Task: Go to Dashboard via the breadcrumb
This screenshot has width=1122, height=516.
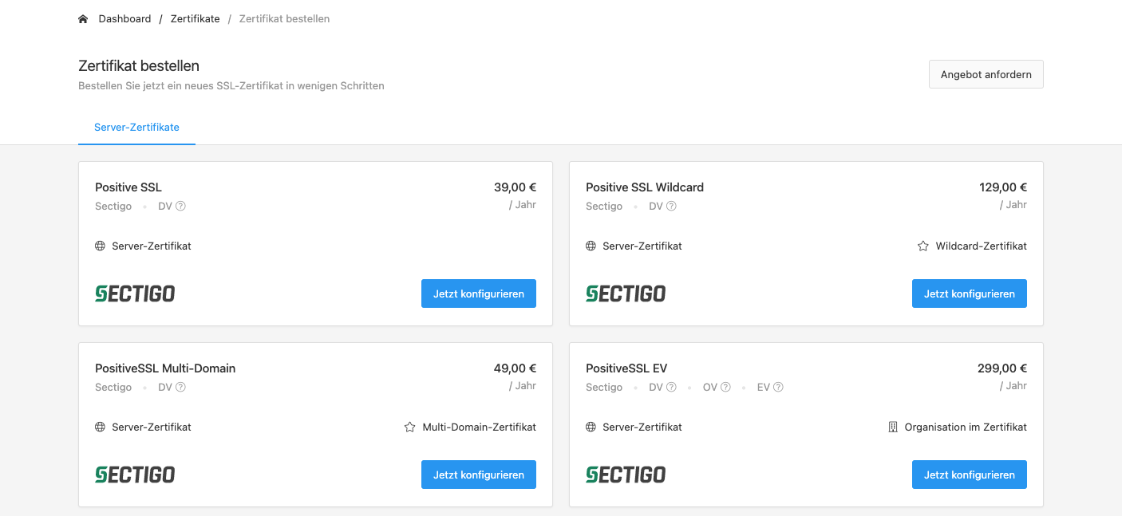Action: point(124,19)
